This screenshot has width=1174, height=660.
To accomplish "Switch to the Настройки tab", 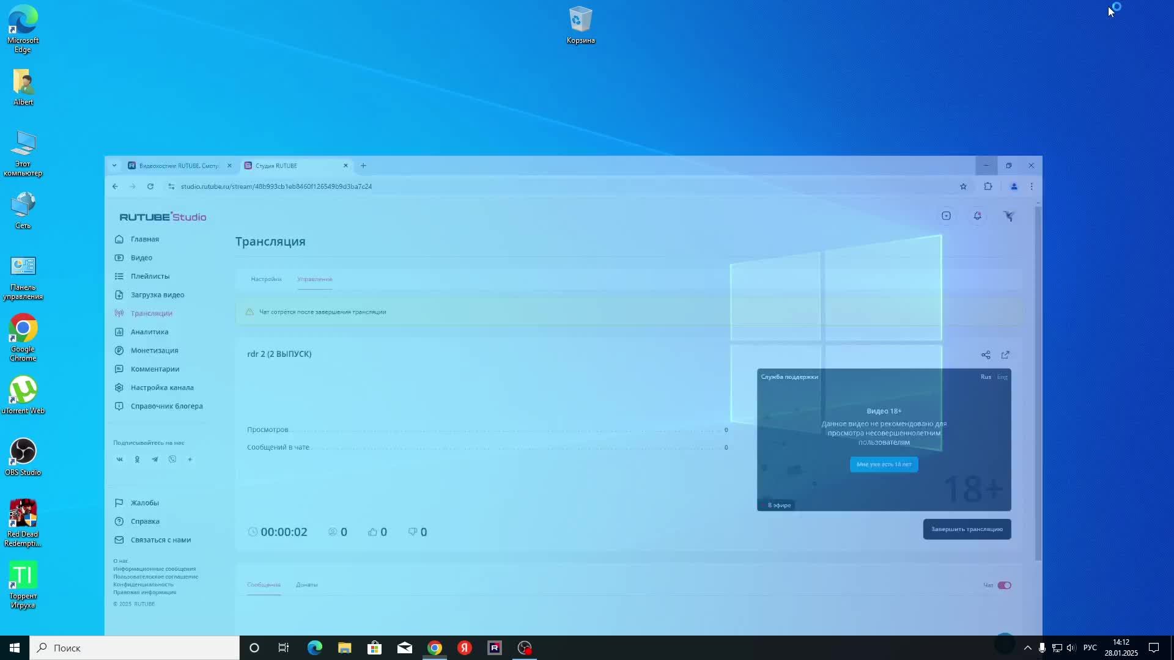I will point(266,279).
